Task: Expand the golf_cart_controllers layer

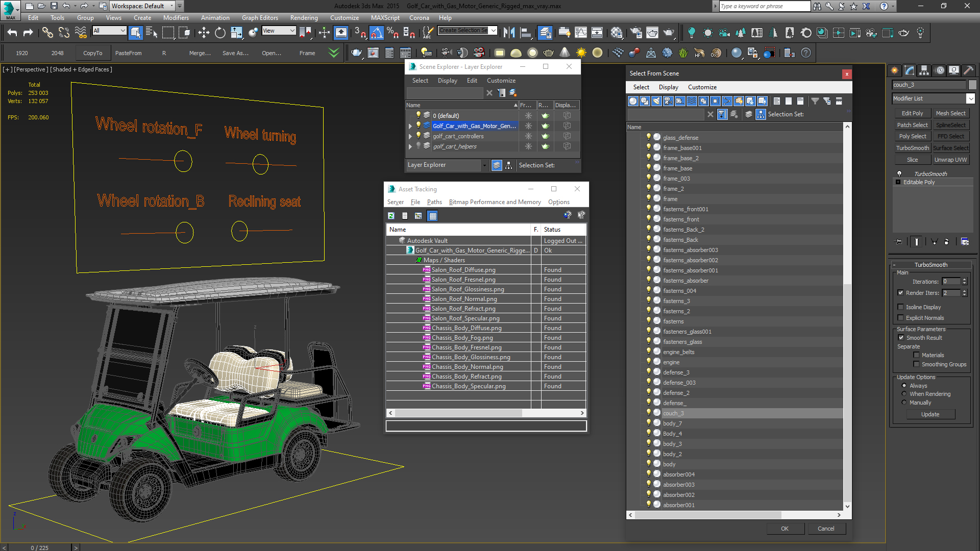Action: [x=410, y=136]
